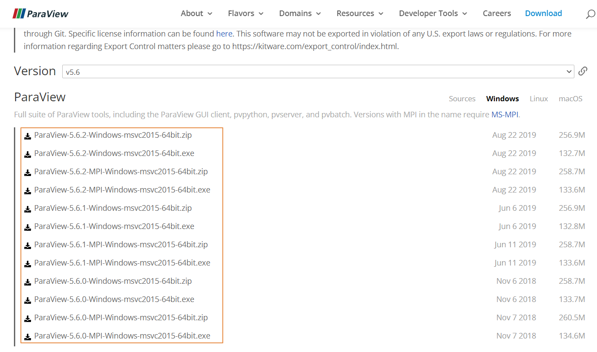Switch to the Sources tab
This screenshot has height=352, width=597.
462,99
